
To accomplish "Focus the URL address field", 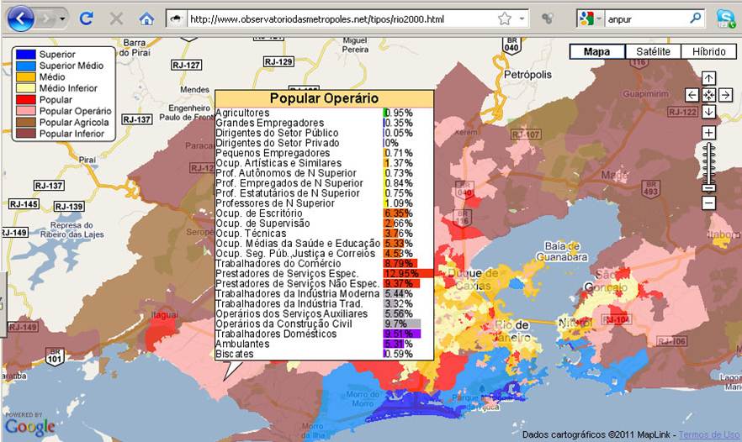I will [342, 19].
